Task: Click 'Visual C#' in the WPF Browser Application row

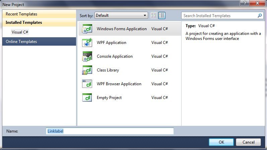Action: 159,84
